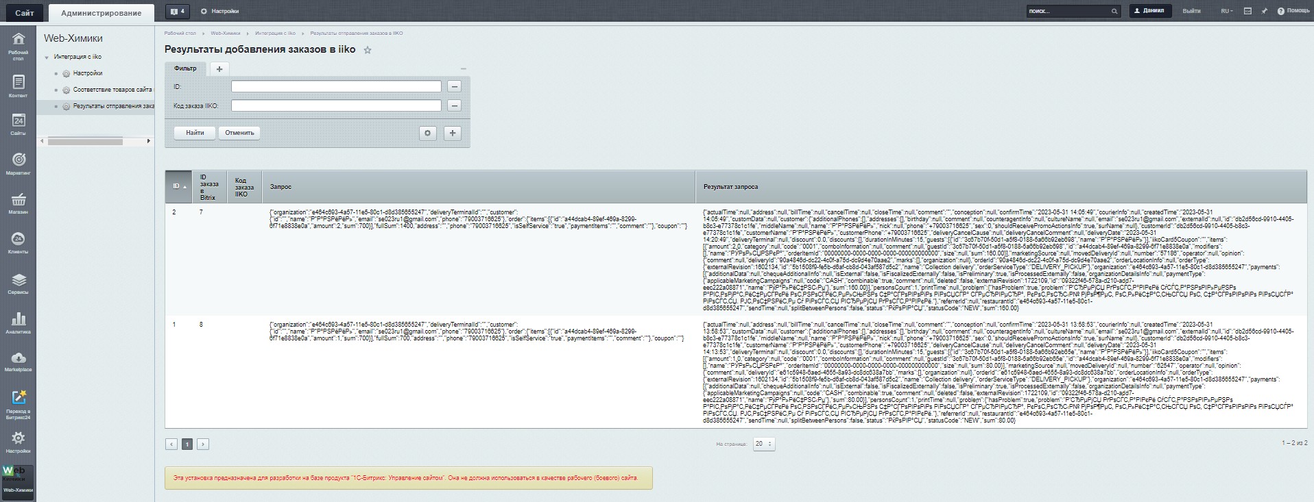The width and height of the screenshot is (1314, 502).
Task: Click the Найти button
Action: click(x=195, y=133)
